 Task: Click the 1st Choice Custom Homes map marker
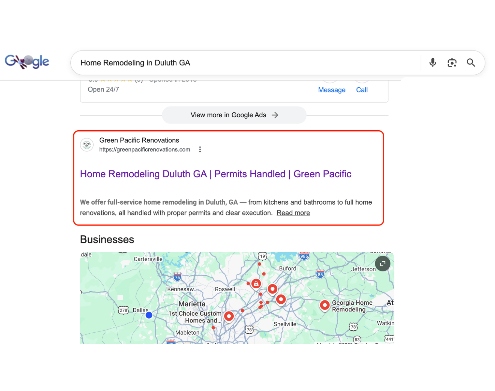click(x=229, y=316)
